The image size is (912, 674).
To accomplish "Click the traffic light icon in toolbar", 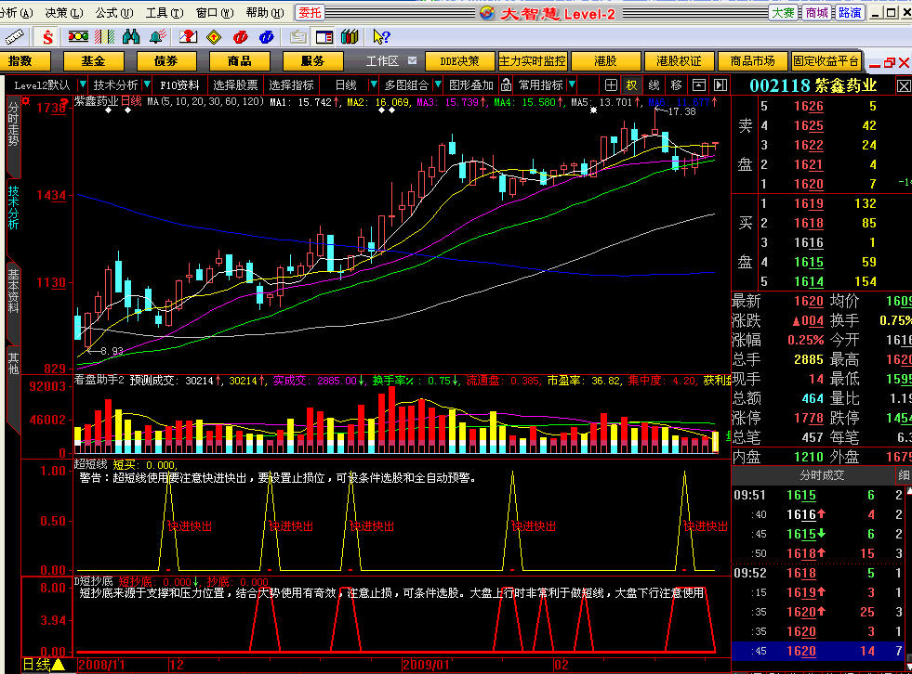I will [78, 36].
